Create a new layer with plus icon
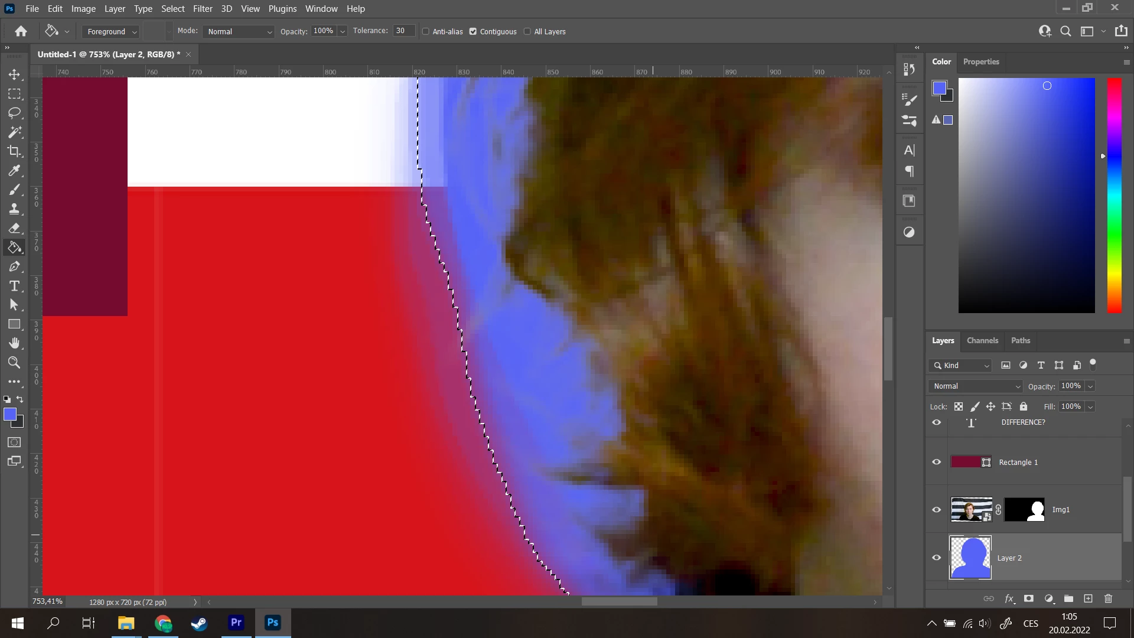Screen dimensions: 1134x638 (1088, 598)
